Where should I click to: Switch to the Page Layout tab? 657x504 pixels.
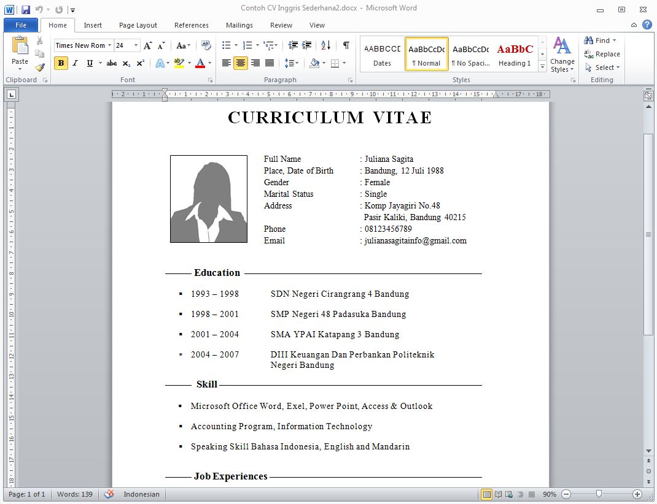(x=138, y=25)
